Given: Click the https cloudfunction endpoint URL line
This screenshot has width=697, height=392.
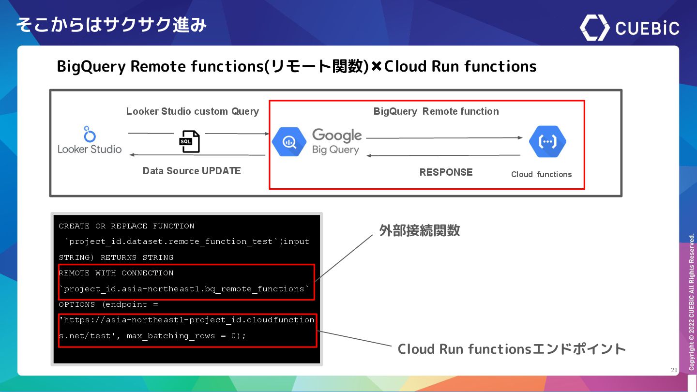Looking at the screenshot, I should [x=186, y=320].
